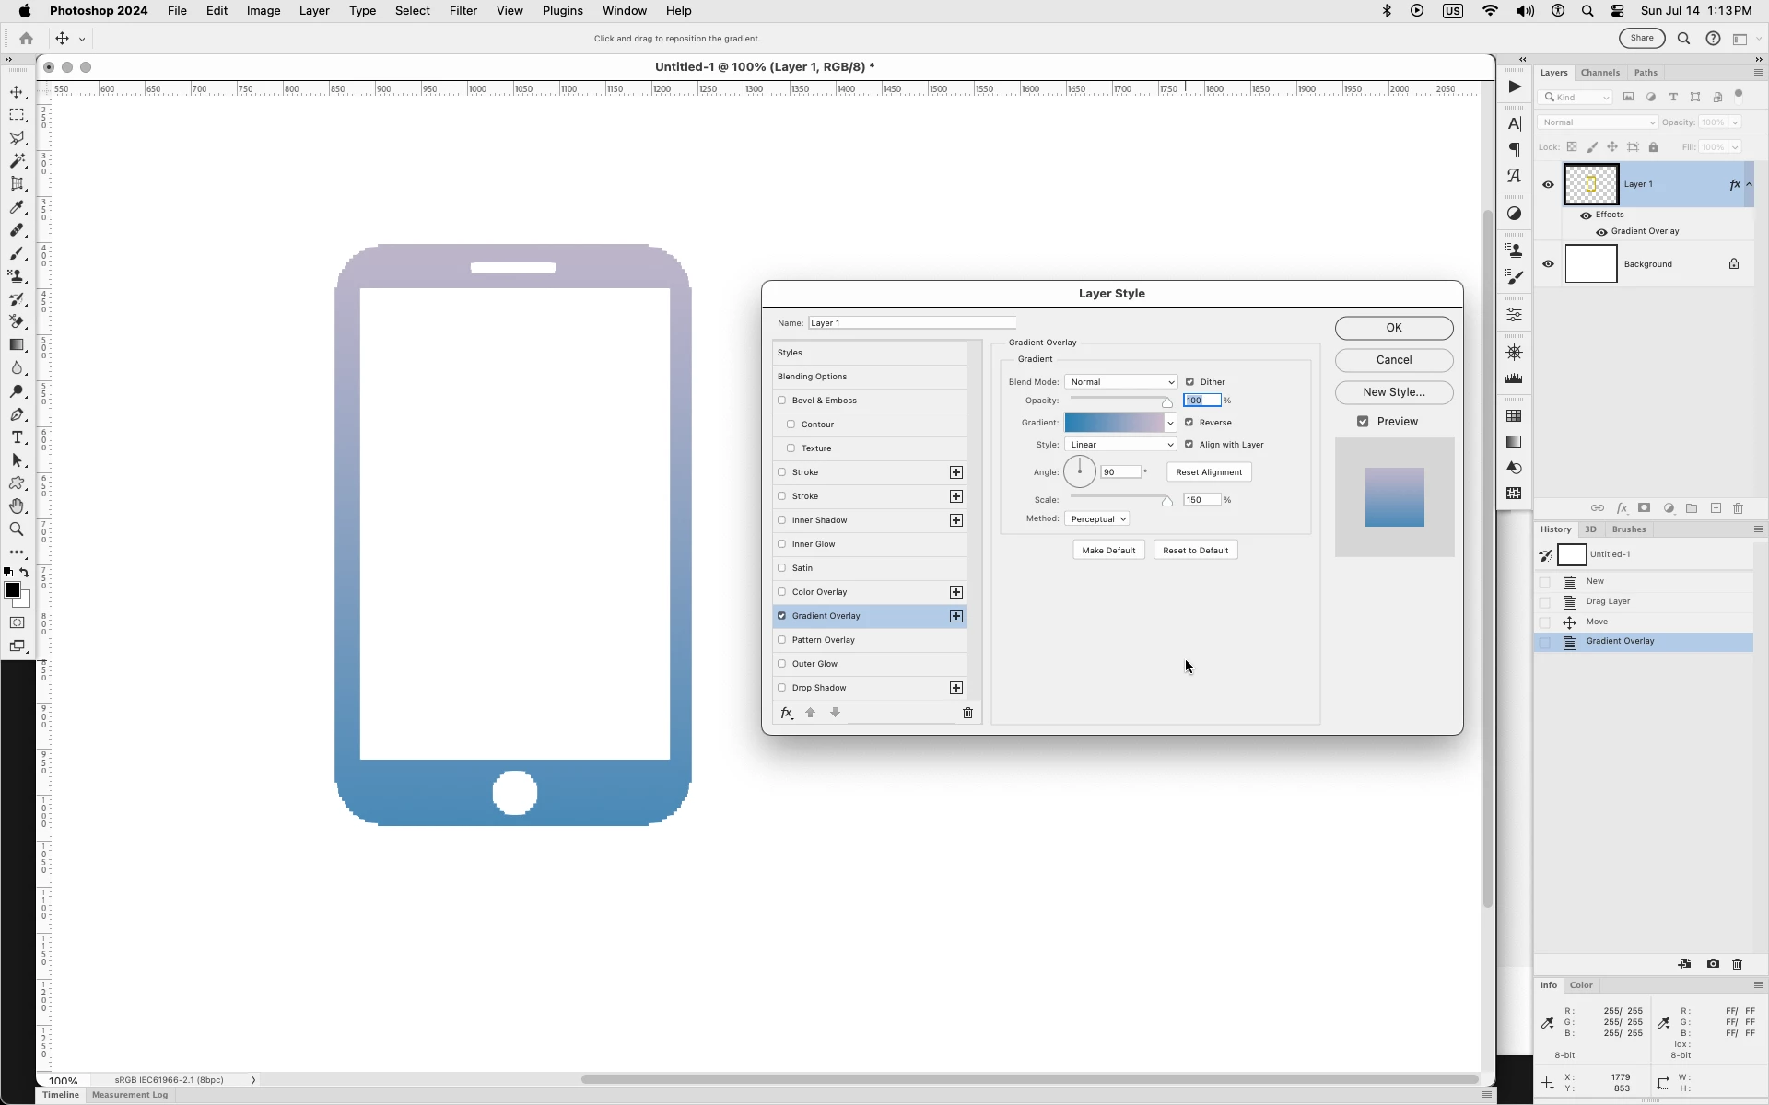Click add plus icon next to Drop Shadow
Image resolution: width=1769 pixels, height=1105 pixels.
[956, 688]
